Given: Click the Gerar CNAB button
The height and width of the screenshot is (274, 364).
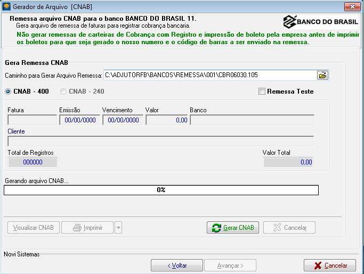Looking at the screenshot, I should point(233,228).
